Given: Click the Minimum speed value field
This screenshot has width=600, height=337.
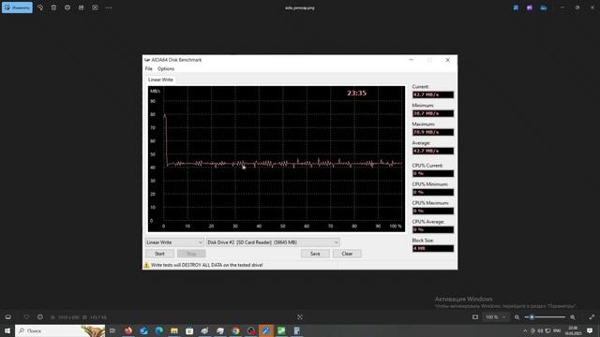Looking at the screenshot, I should tap(433, 113).
